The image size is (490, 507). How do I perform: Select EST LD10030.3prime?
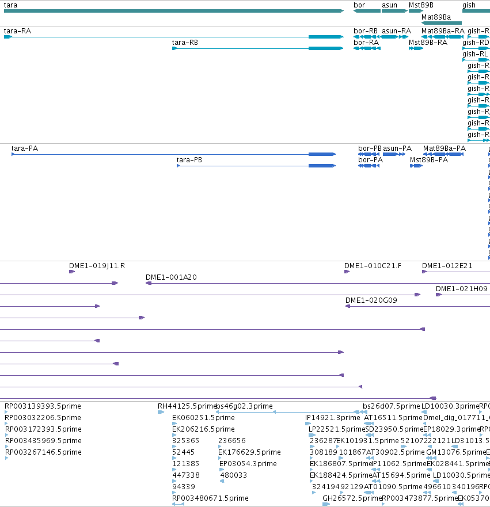point(424,412)
